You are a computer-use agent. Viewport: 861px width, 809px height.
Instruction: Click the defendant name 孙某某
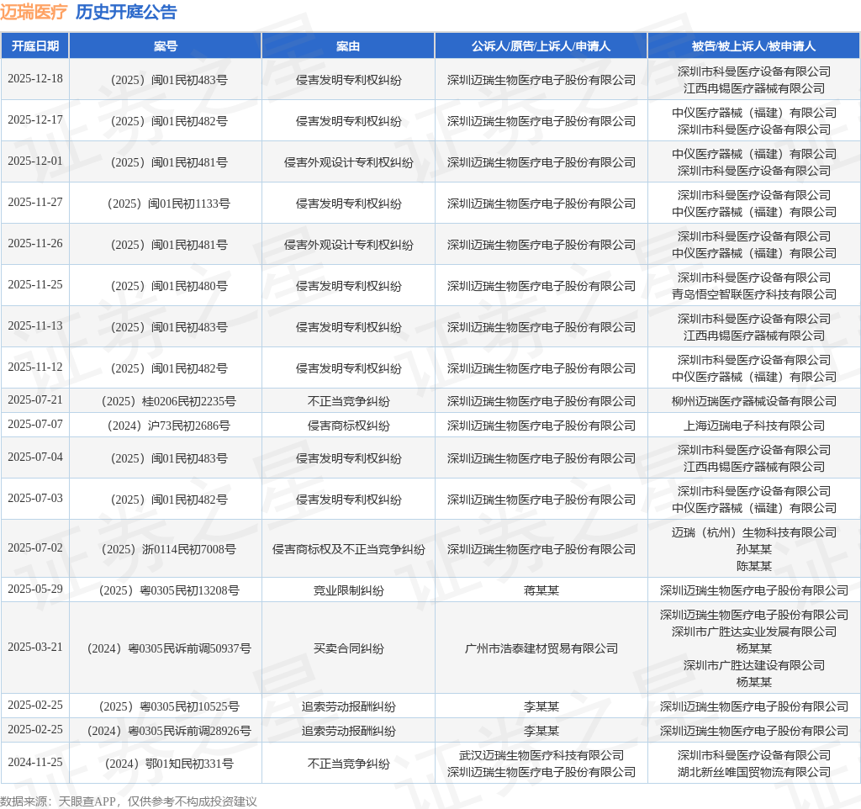(753, 549)
